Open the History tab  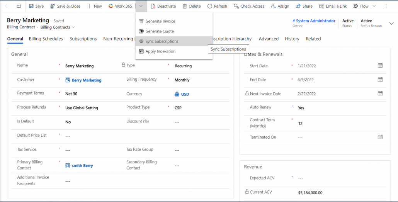tap(292, 39)
